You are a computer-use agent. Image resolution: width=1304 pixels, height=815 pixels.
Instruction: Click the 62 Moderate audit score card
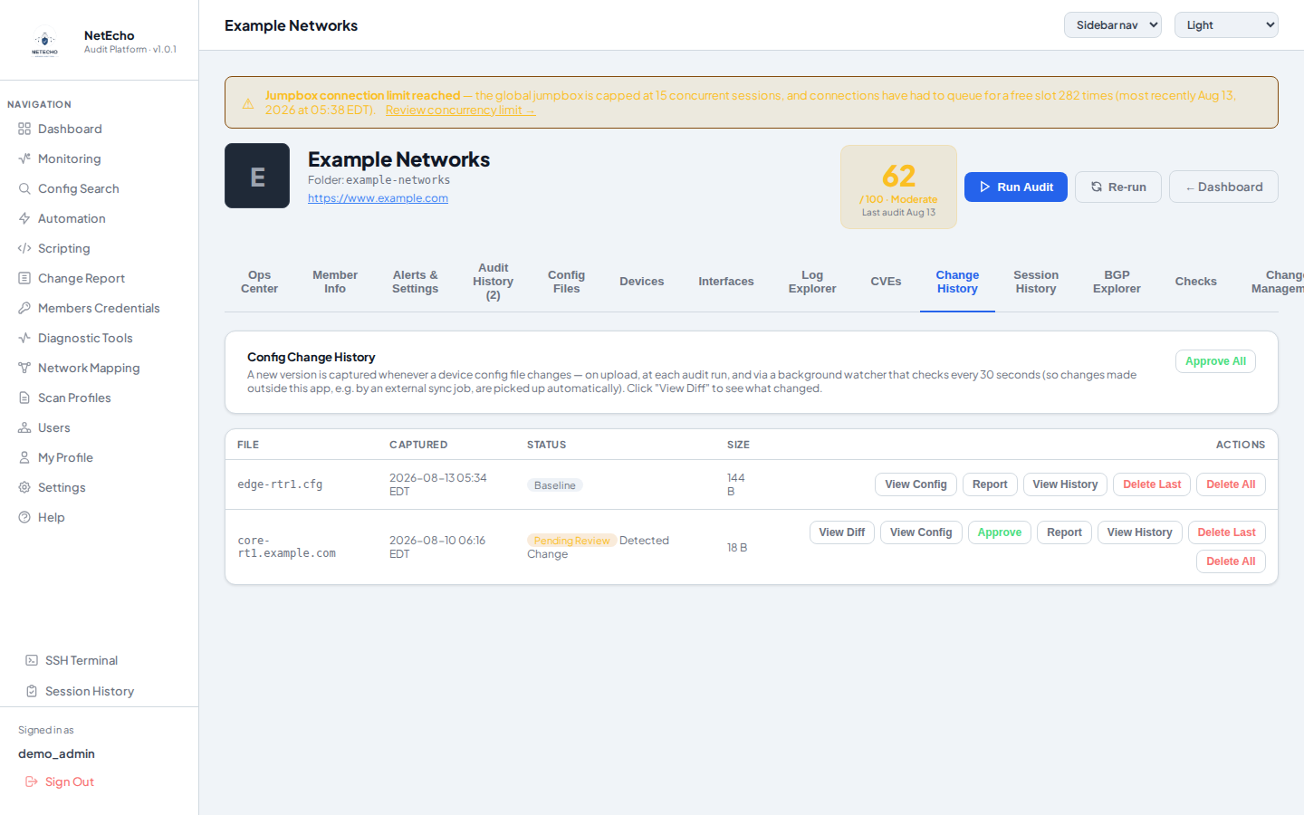pyautogui.click(x=898, y=187)
